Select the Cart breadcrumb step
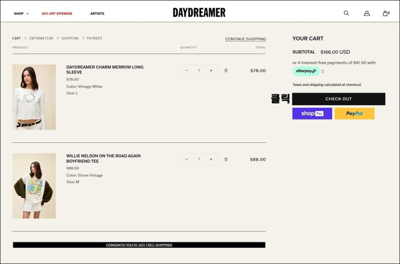The width and height of the screenshot is (400, 264). 16,38
